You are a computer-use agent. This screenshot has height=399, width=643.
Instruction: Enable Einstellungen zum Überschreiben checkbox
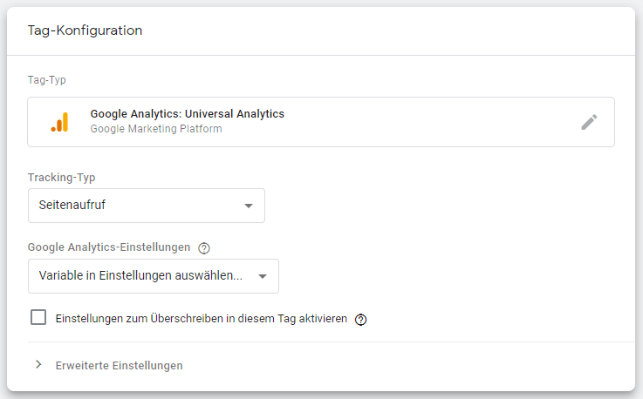(x=38, y=317)
